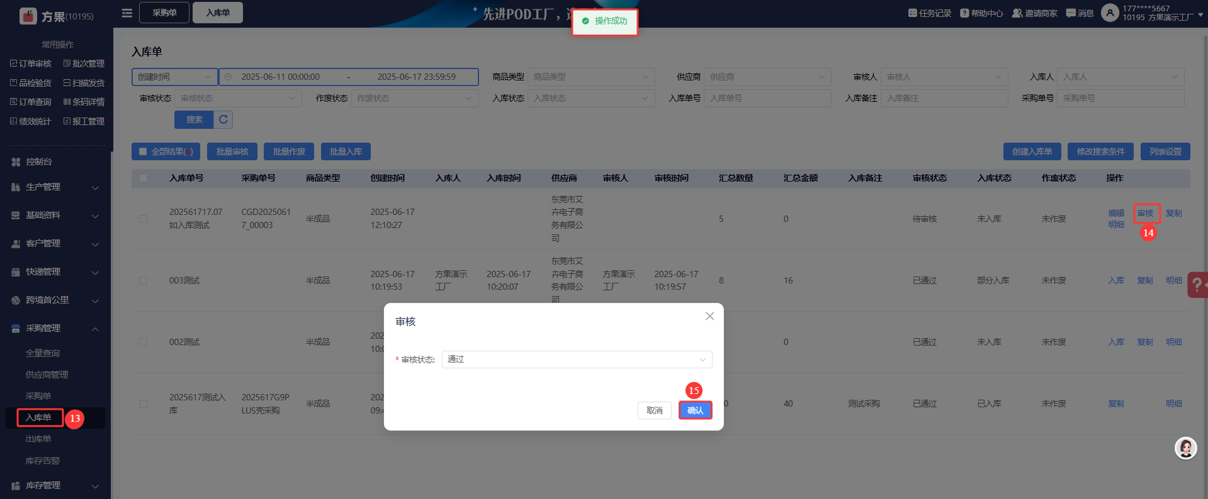Viewport: 1208px width, 499px height.
Task: Click the 搜索 button
Action: pyautogui.click(x=194, y=119)
